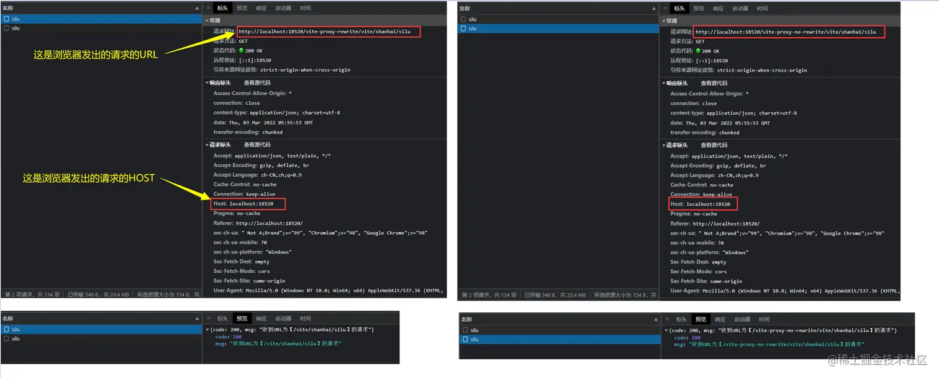
Task: Collapse JSON object in no-rewrite preview panel
Action: [x=665, y=330]
